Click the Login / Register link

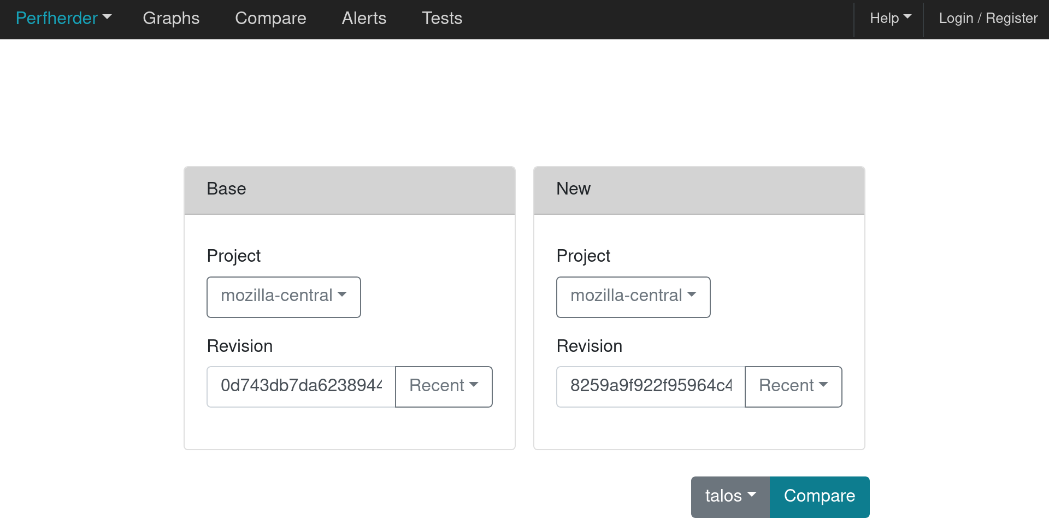coord(988,18)
